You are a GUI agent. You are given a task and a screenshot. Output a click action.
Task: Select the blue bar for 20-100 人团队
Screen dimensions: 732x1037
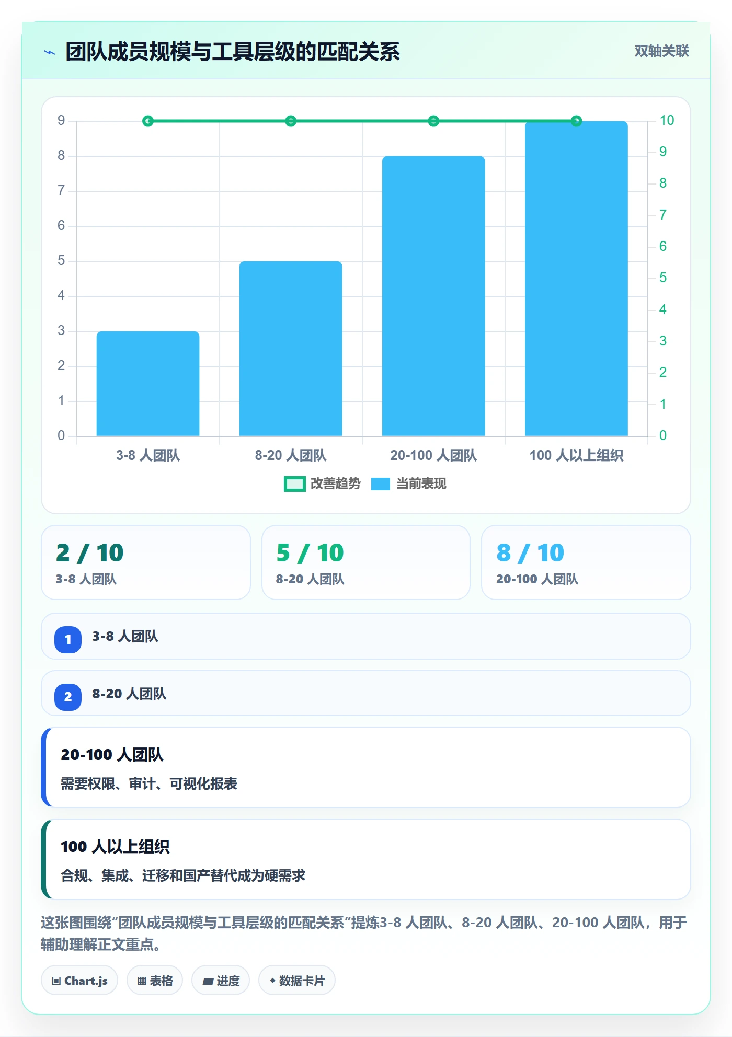tap(433, 296)
